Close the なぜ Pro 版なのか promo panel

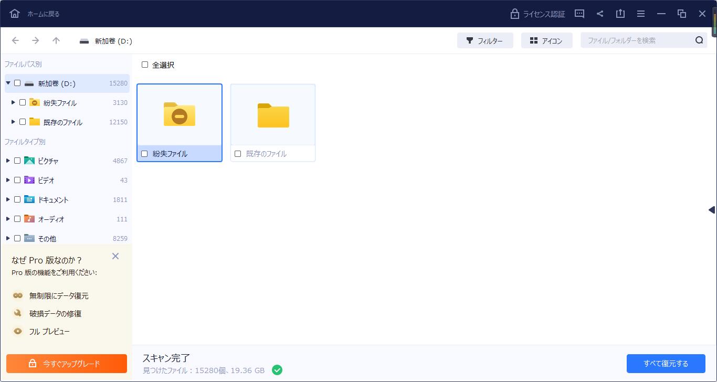click(x=115, y=256)
